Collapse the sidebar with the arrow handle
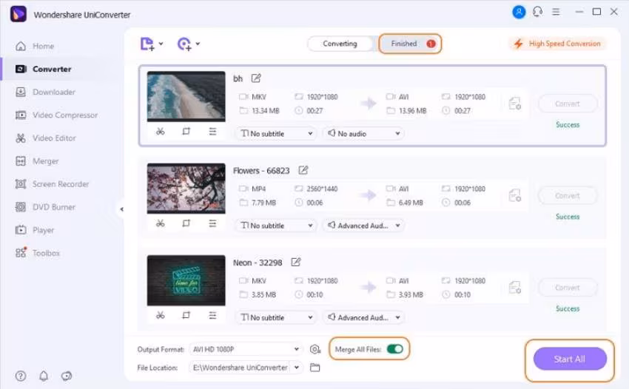 click(x=121, y=209)
